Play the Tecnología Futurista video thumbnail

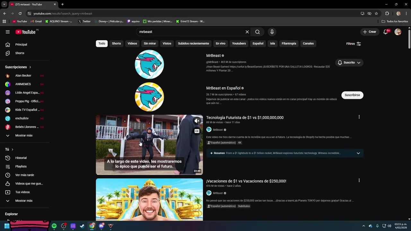click(149, 145)
